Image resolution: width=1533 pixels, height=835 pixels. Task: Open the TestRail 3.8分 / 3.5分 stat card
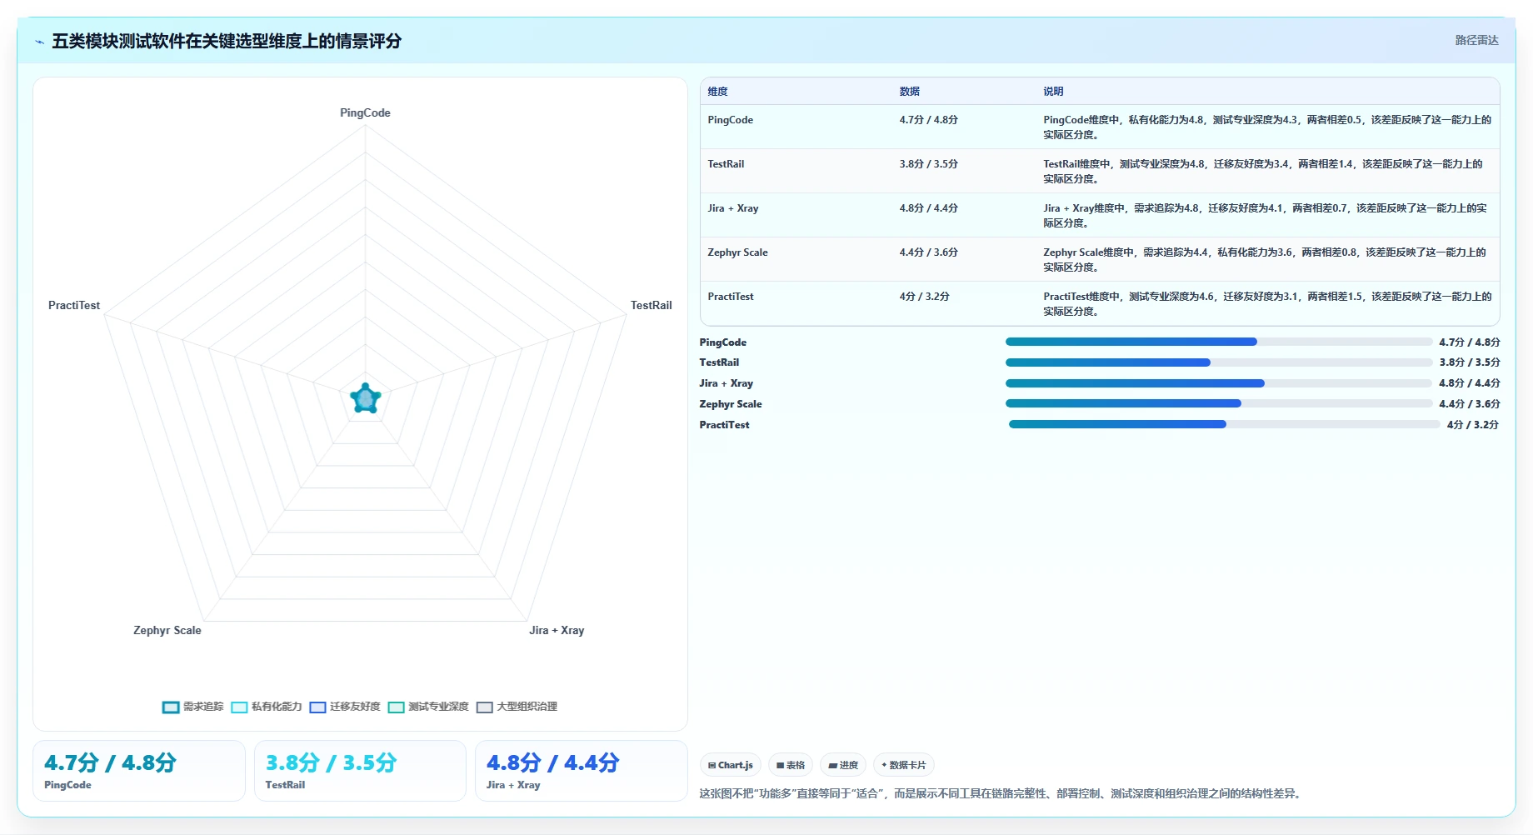click(x=360, y=771)
